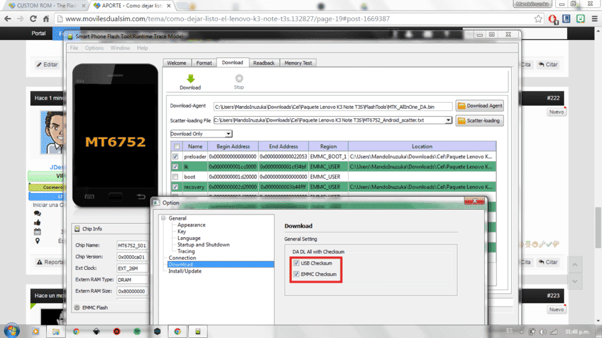Select Install/Update in Option tree
Viewport: 602px width, 338px height.
coord(185,271)
